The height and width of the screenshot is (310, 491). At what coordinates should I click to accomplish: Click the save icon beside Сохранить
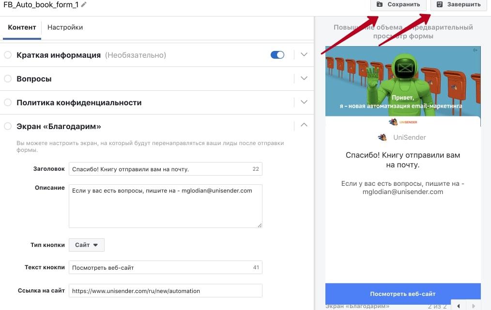click(380, 4)
